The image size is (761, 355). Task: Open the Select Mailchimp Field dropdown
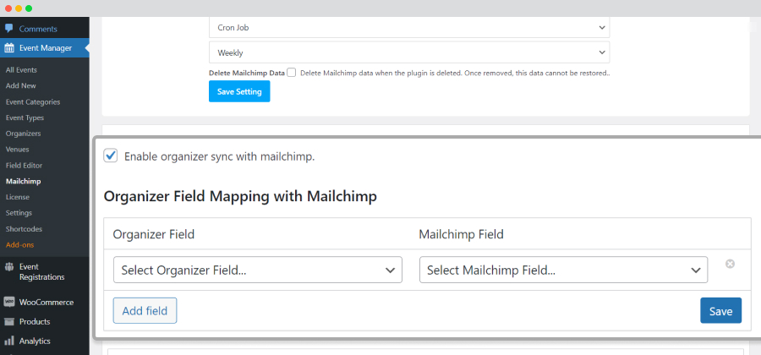coord(563,270)
